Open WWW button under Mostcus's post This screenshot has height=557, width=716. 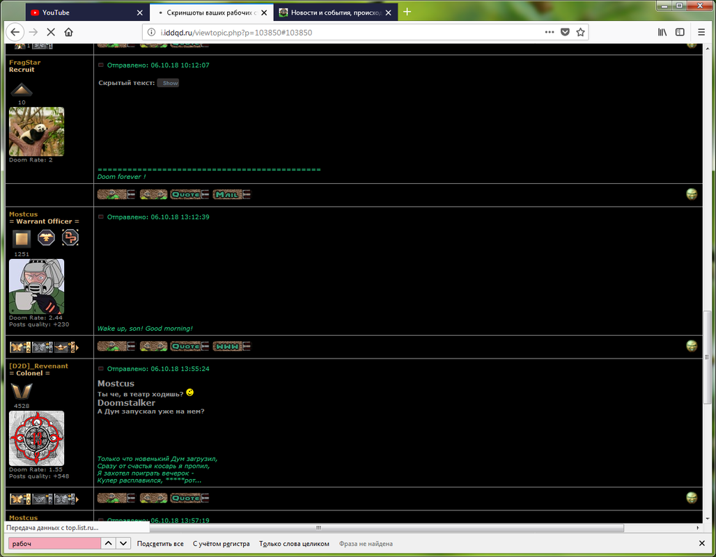pyautogui.click(x=231, y=347)
